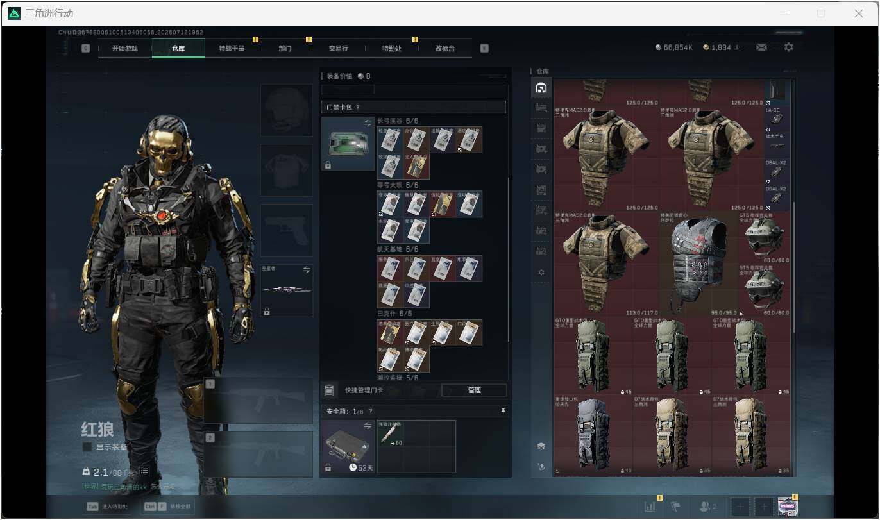This screenshot has height=520, width=880.
Task: Open the weight details list icon
Action: (x=144, y=471)
